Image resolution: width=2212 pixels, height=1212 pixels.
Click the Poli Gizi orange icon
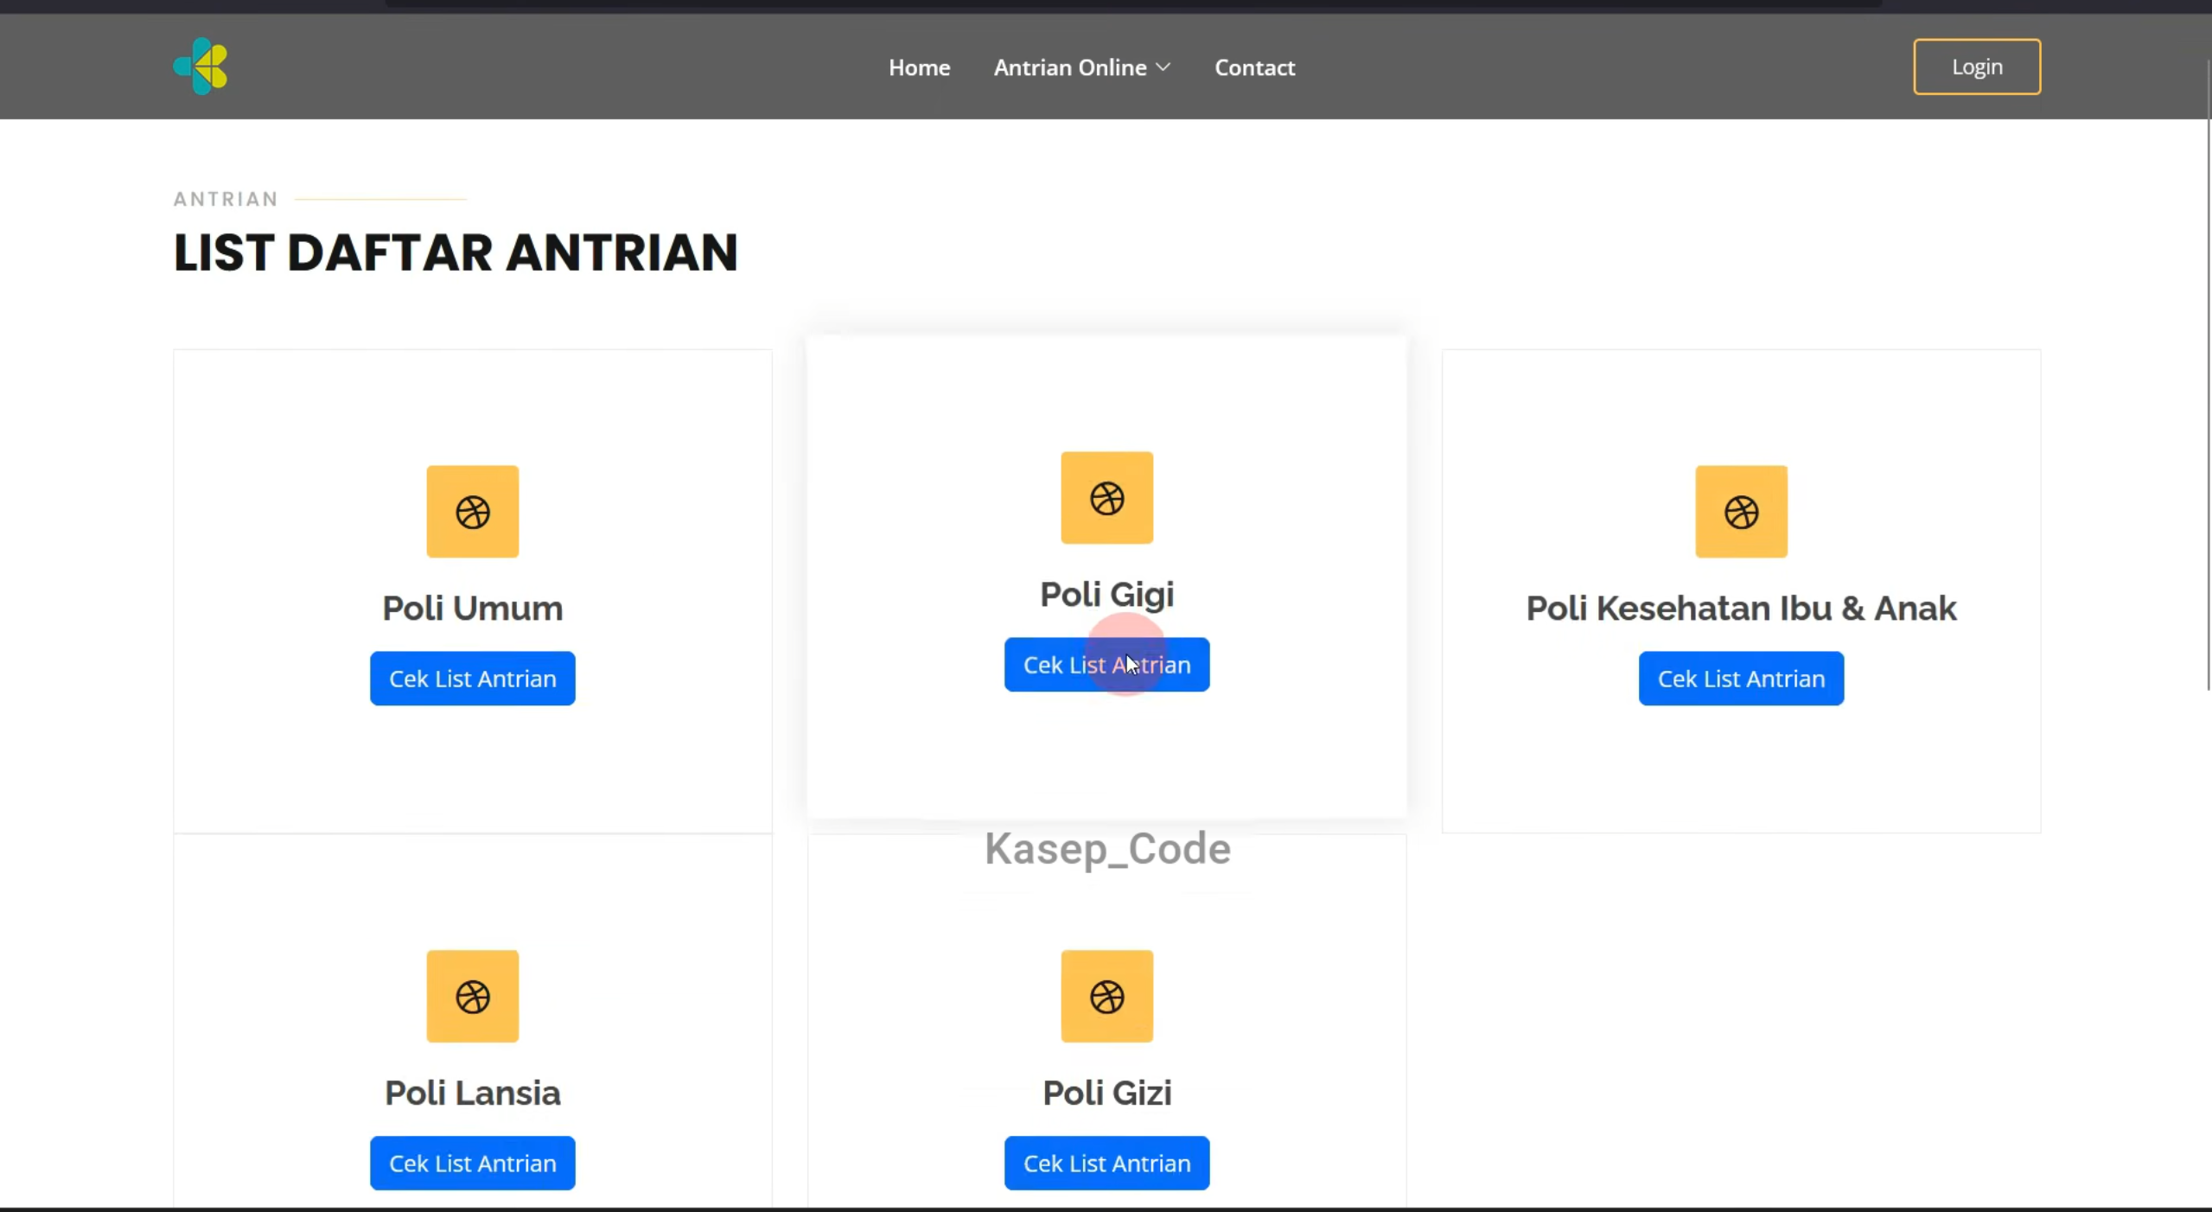click(1106, 996)
